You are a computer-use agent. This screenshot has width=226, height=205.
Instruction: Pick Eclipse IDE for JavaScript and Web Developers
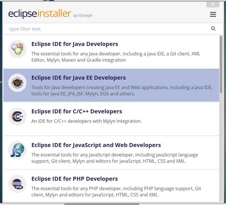[x=96, y=145]
